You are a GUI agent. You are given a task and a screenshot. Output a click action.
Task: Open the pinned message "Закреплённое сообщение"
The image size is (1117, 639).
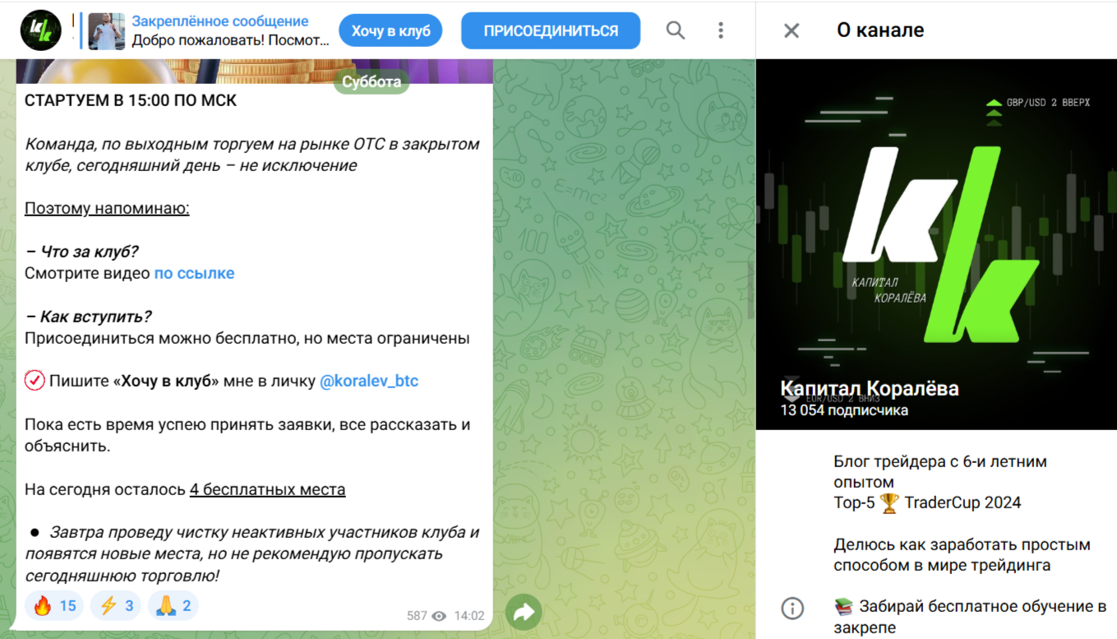tap(230, 31)
